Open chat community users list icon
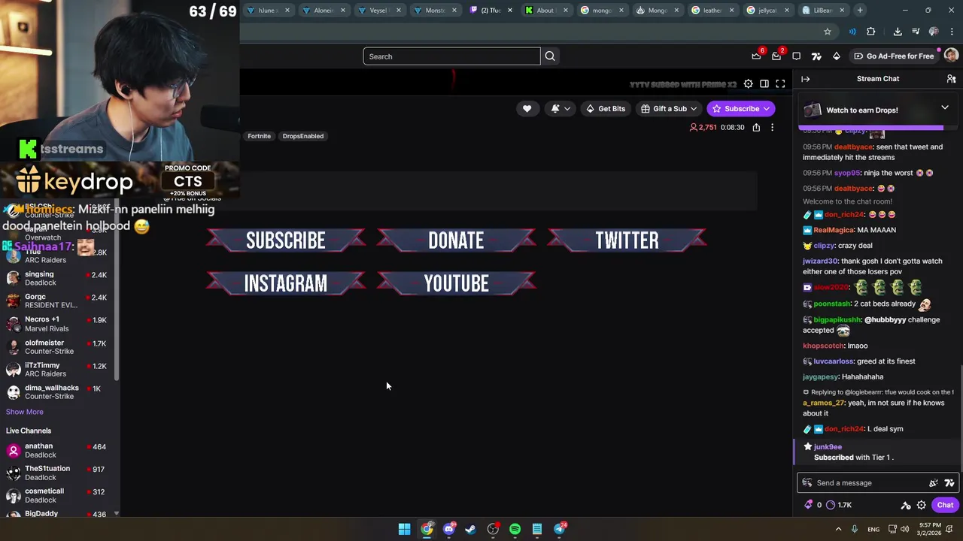 click(951, 79)
